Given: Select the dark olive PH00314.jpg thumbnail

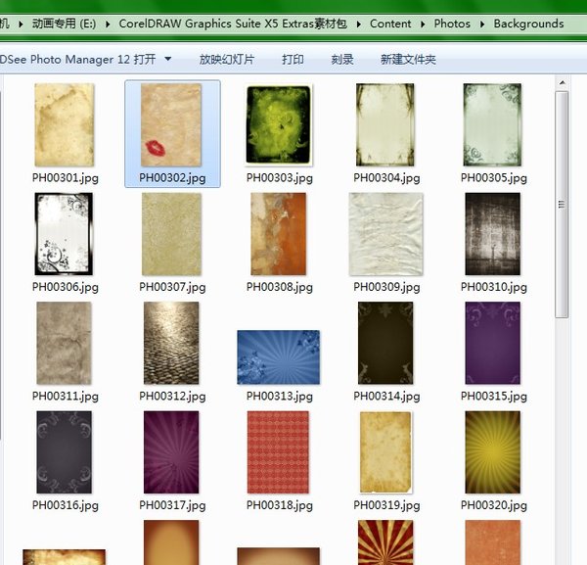Looking at the screenshot, I should tap(385, 343).
